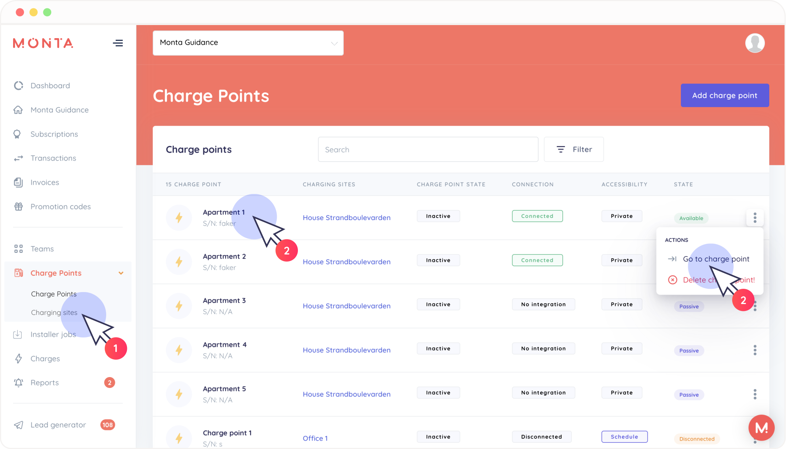The image size is (786, 449).
Task: Click the Lead generator 108 badge
Action: point(108,425)
